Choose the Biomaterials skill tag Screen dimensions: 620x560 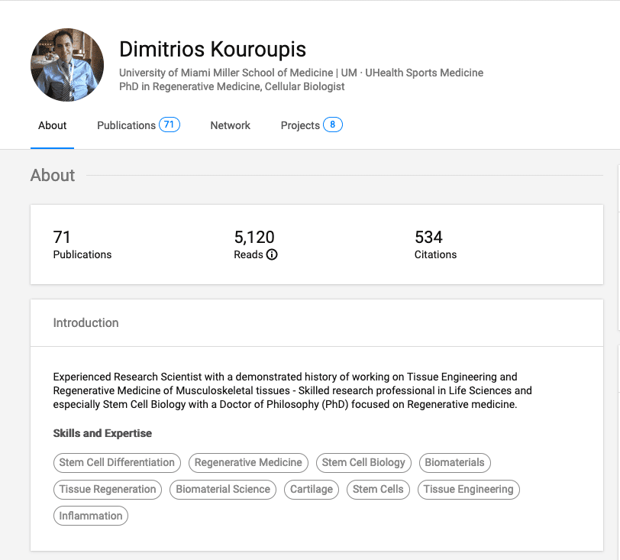click(x=455, y=463)
